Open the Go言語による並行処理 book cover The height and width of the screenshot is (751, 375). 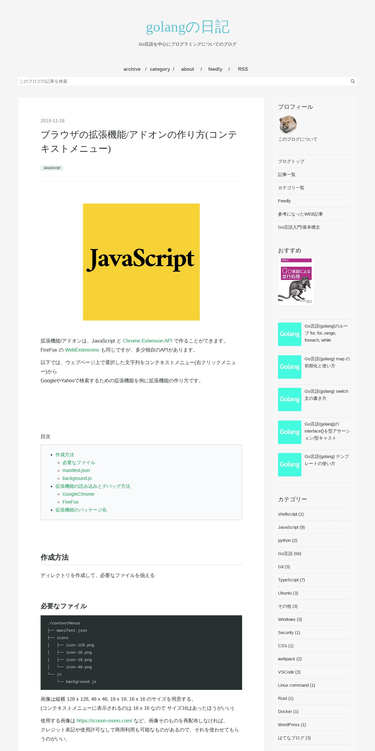point(296,282)
